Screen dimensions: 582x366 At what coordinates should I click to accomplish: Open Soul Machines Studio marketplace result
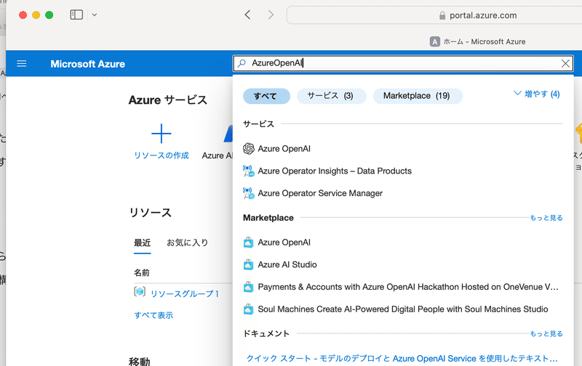(x=403, y=309)
